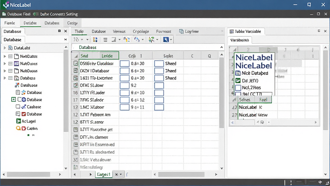Image resolution: width=330 pixels, height=186 pixels.
Task: Collapse the Databass section with the chevron
Action: point(221,47)
